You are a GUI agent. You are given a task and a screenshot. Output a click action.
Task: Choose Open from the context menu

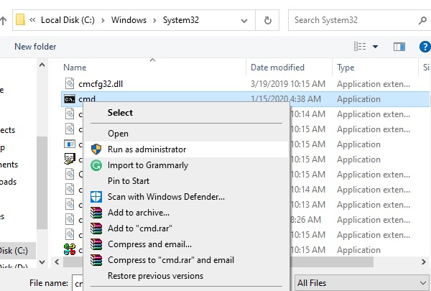pyautogui.click(x=118, y=134)
